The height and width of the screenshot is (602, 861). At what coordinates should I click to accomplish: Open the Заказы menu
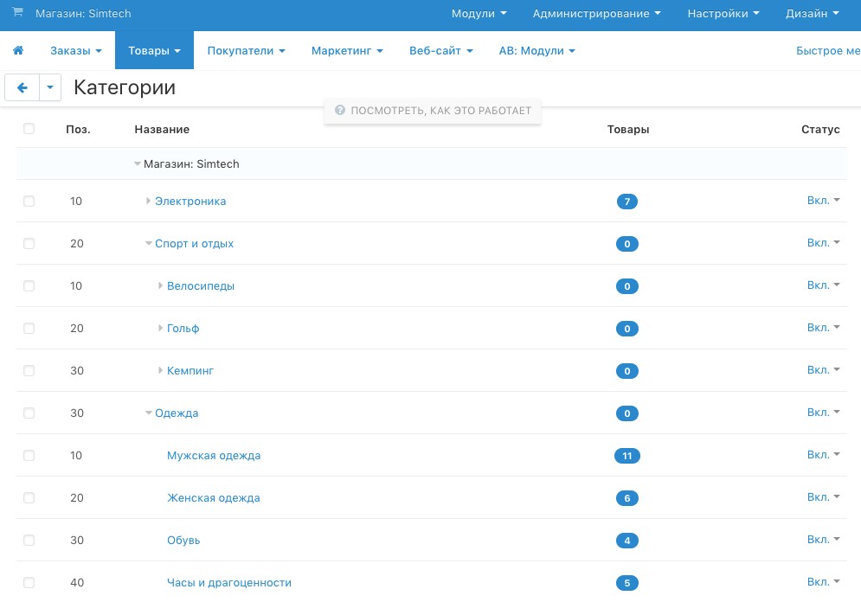(75, 51)
